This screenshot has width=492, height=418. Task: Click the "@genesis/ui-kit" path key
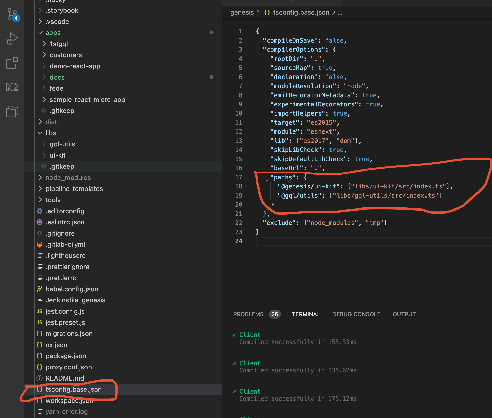tap(308, 186)
